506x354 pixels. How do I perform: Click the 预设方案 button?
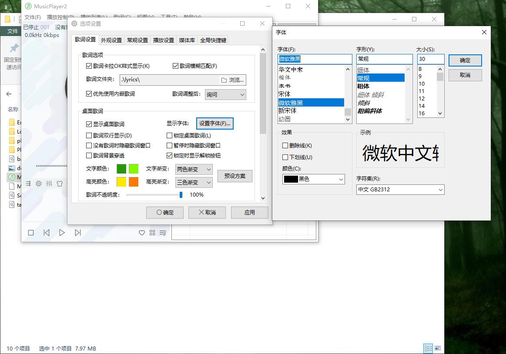point(235,176)
